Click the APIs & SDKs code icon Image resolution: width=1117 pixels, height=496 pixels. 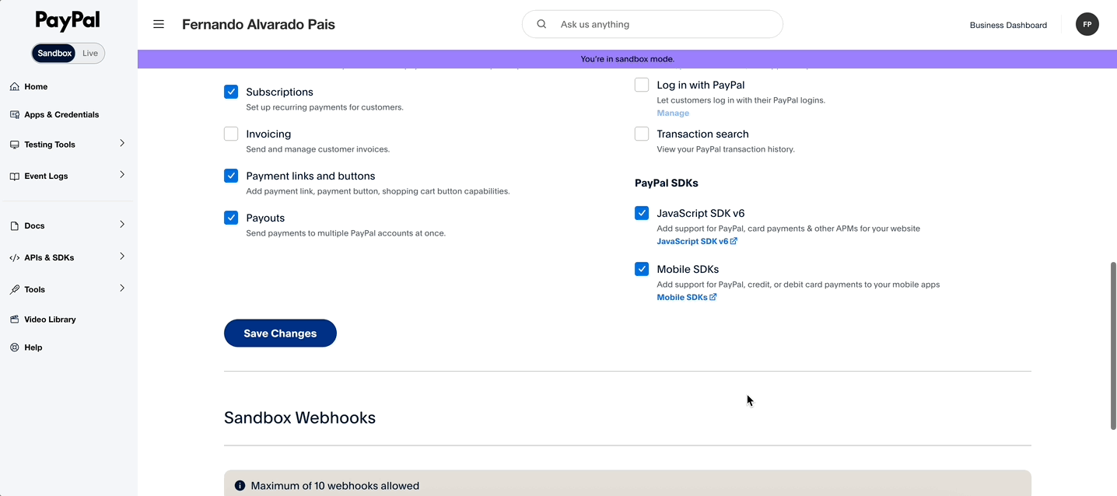(15, 257)
